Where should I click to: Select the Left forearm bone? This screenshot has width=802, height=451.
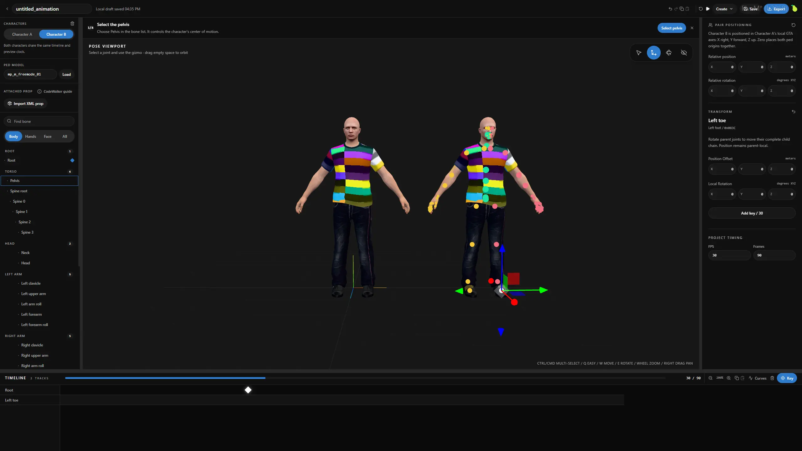point(39,314)
